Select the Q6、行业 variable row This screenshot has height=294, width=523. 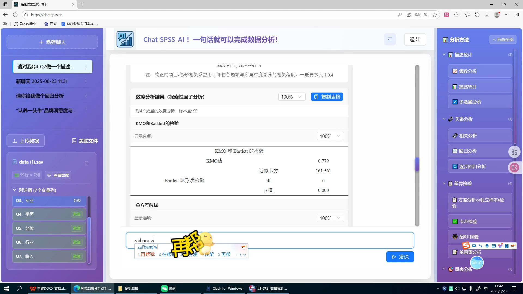point(49,242)
